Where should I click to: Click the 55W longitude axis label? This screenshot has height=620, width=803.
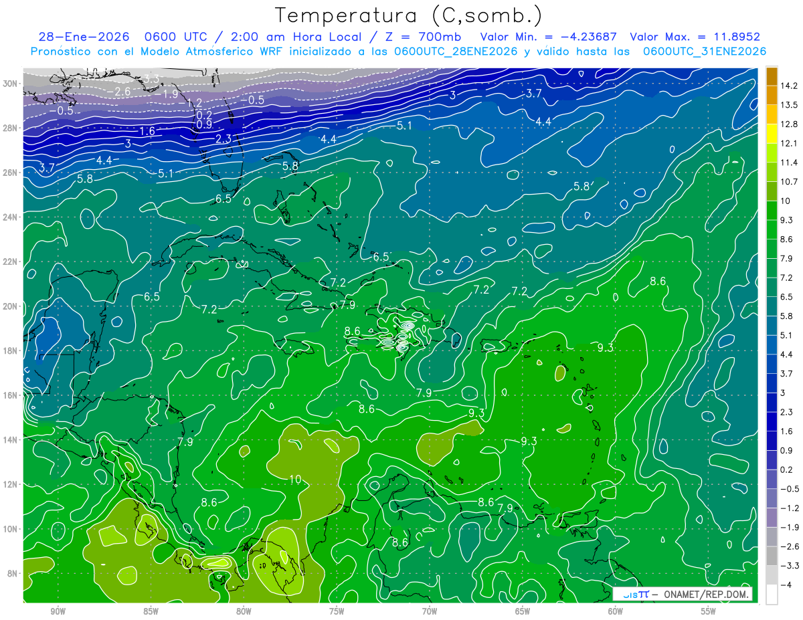(x=709, y=611)
